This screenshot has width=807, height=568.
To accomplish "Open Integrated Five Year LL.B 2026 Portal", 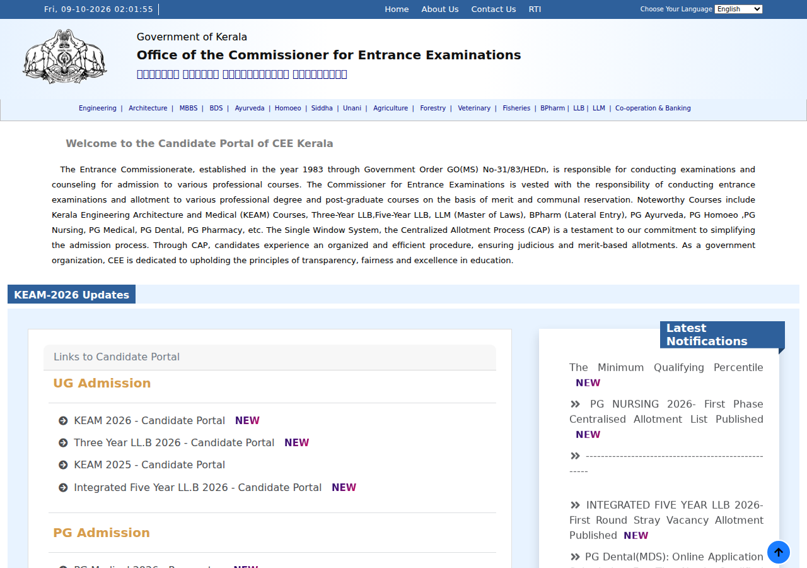I will pos(197,488).
